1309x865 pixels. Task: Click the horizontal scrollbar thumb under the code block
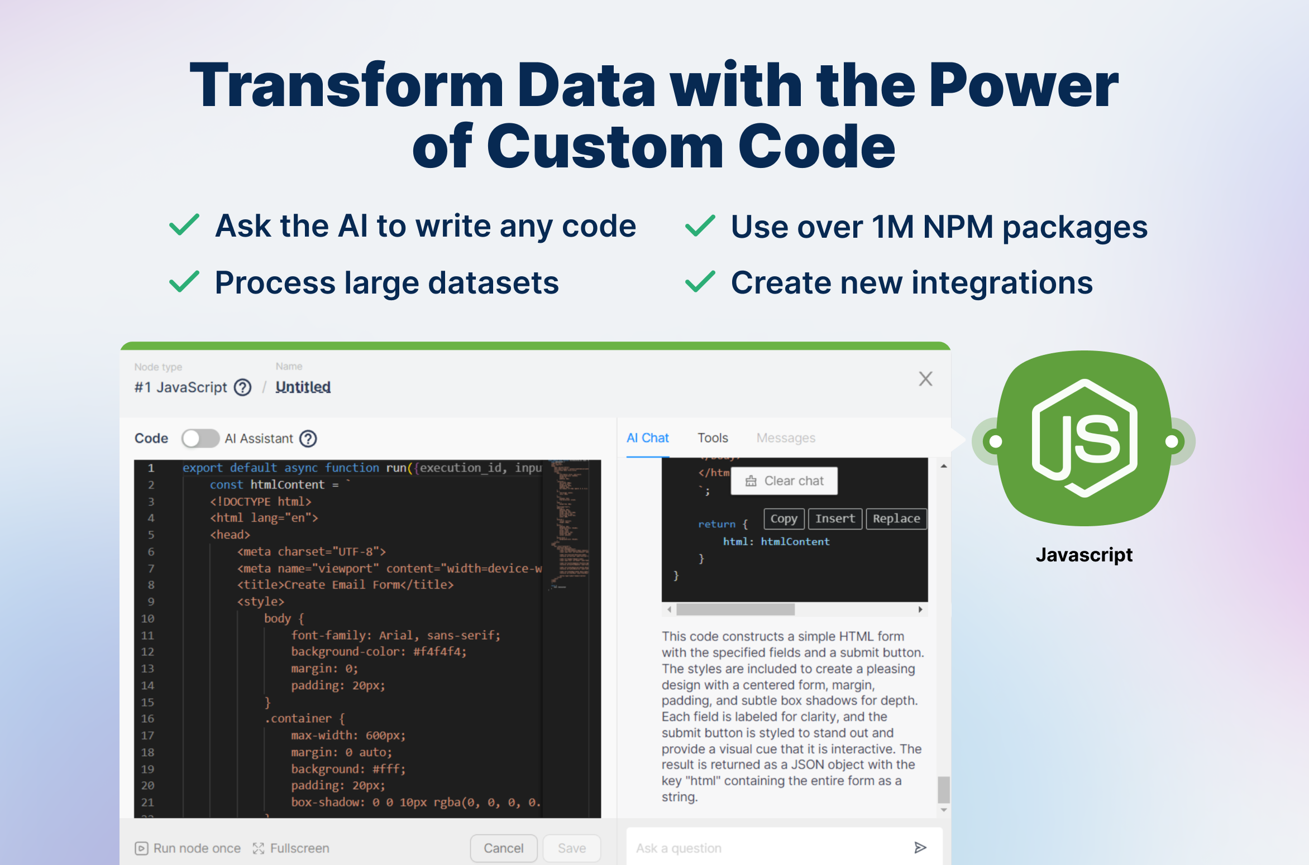tap(735, 609)
